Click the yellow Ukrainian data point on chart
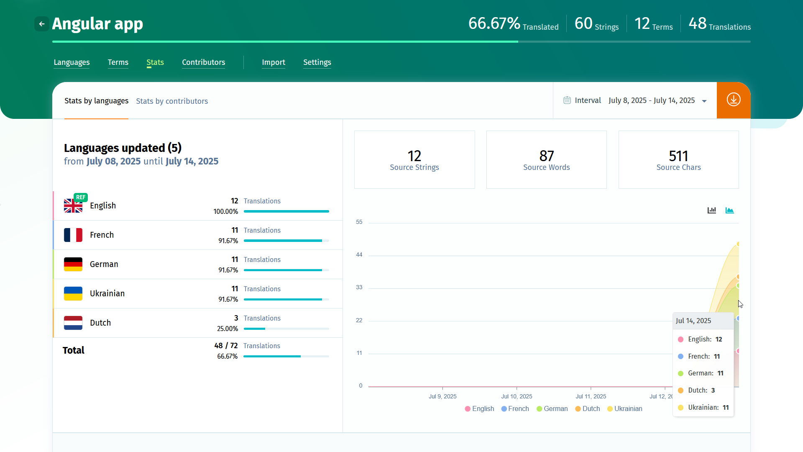Image resolution: width=803 pixels, height=452 pixels. click(738, 244)
